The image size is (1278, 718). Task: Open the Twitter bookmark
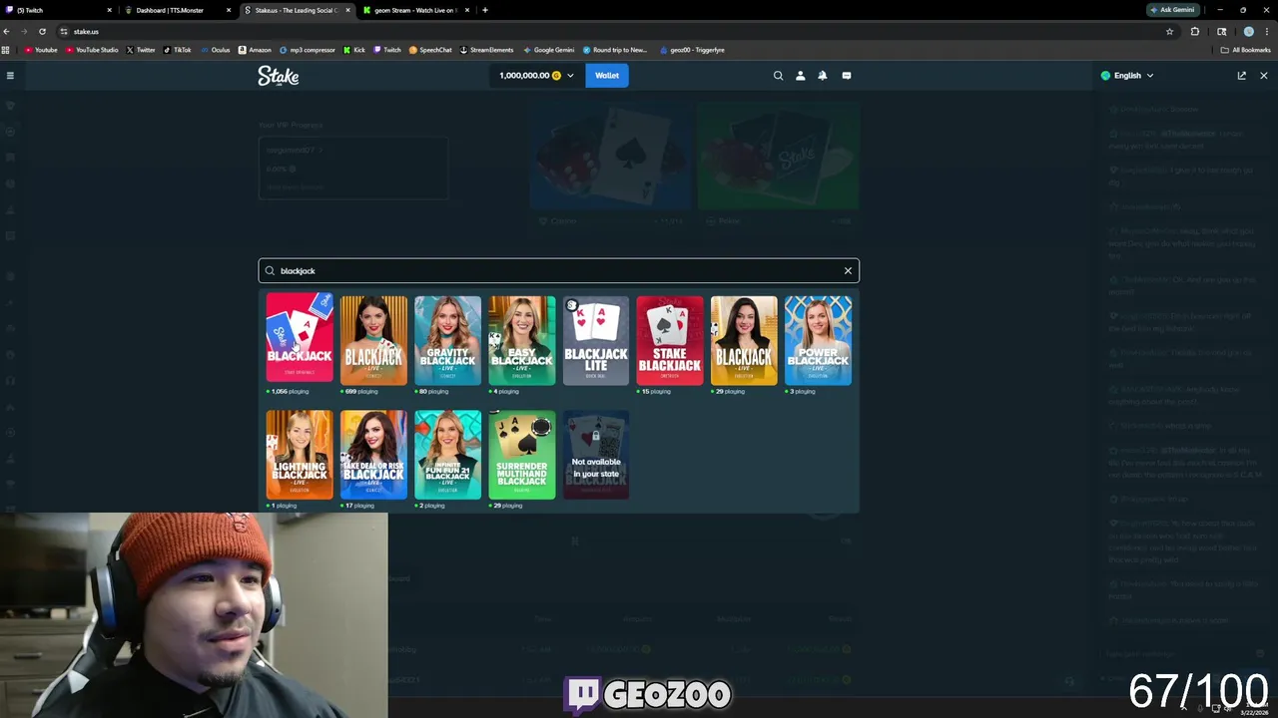tap(141, 50)
